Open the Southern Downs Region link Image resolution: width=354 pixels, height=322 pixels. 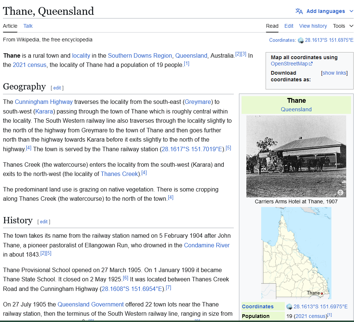(x=140, y=55)
